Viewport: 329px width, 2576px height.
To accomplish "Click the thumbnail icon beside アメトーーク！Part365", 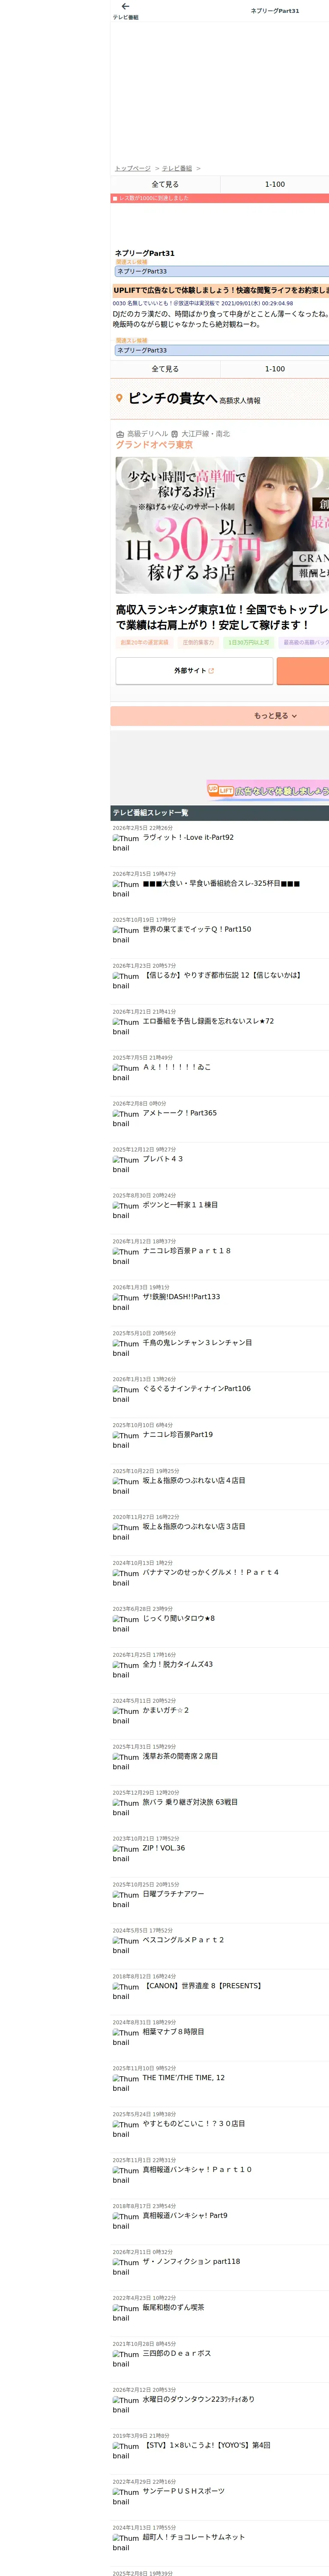I will 126,1118.
